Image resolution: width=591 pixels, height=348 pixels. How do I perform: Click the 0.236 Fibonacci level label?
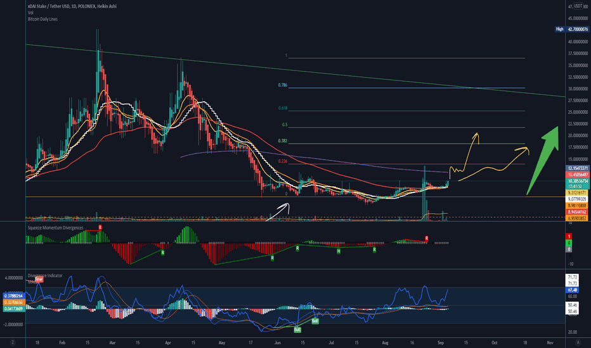tap(283, 161)
